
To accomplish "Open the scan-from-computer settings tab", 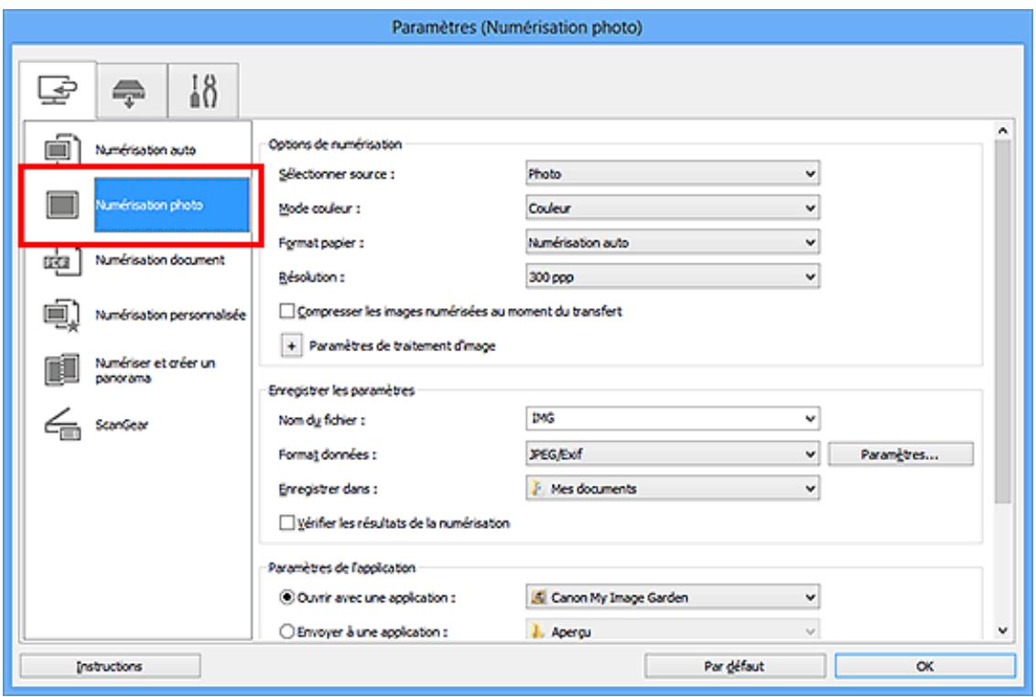I will (58, 90).
